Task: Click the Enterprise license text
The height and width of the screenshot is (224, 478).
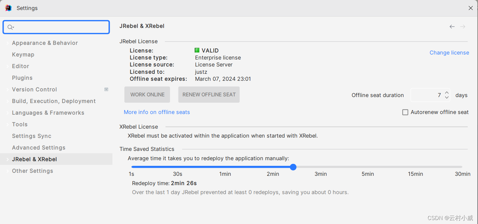Action: (218, 57)
